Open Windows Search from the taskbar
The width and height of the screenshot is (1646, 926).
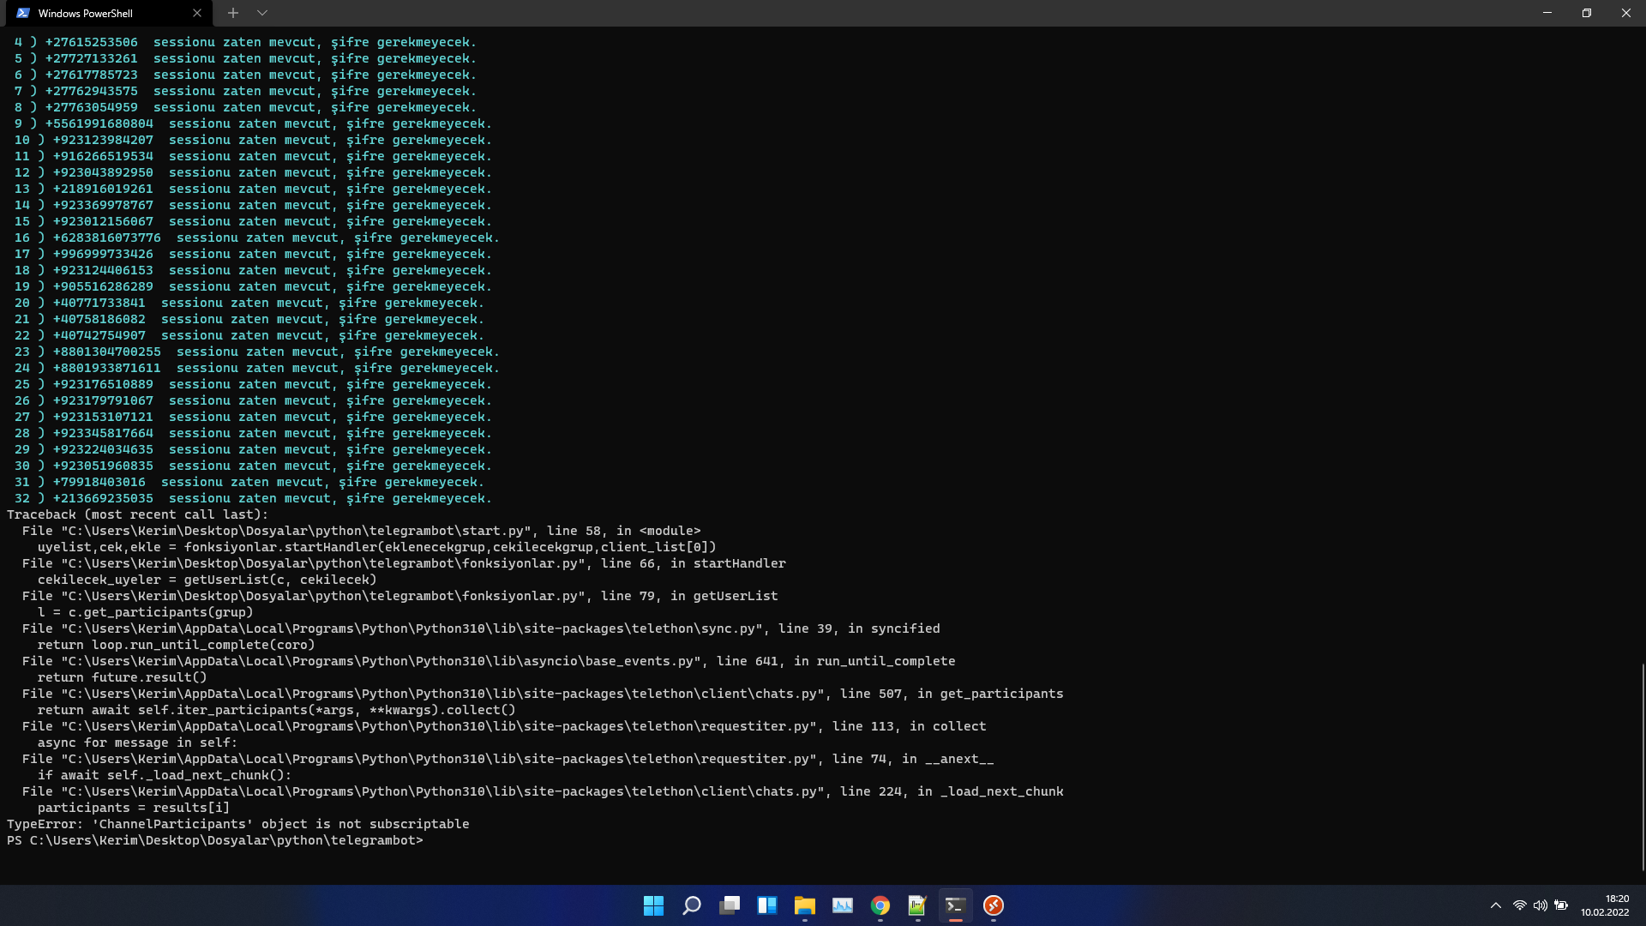(691, 905)
